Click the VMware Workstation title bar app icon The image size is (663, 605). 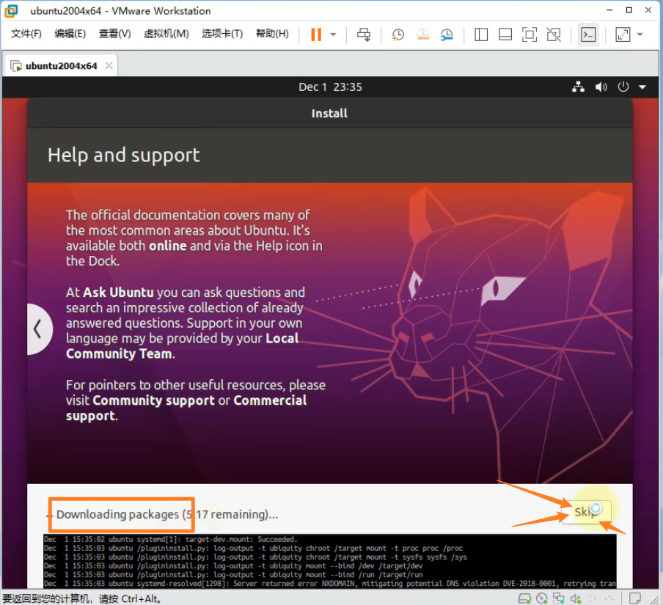coord(12,10)
